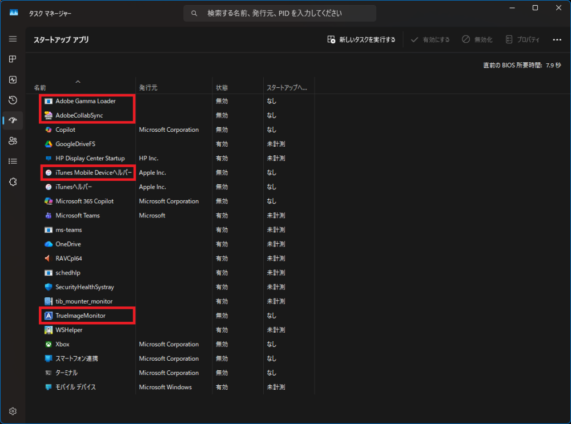
Task: Open the Processes page icon in sidebar
Action: coord(13,59)
